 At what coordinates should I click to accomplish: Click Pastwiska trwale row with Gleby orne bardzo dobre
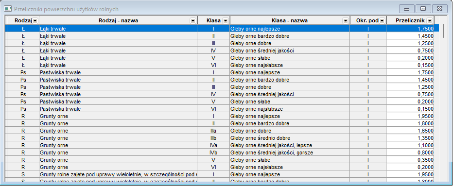coord(220,80)
